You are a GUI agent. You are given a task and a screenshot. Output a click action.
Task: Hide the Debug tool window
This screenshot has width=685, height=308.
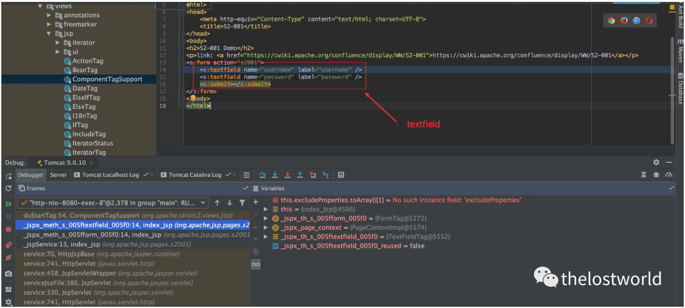669,162
